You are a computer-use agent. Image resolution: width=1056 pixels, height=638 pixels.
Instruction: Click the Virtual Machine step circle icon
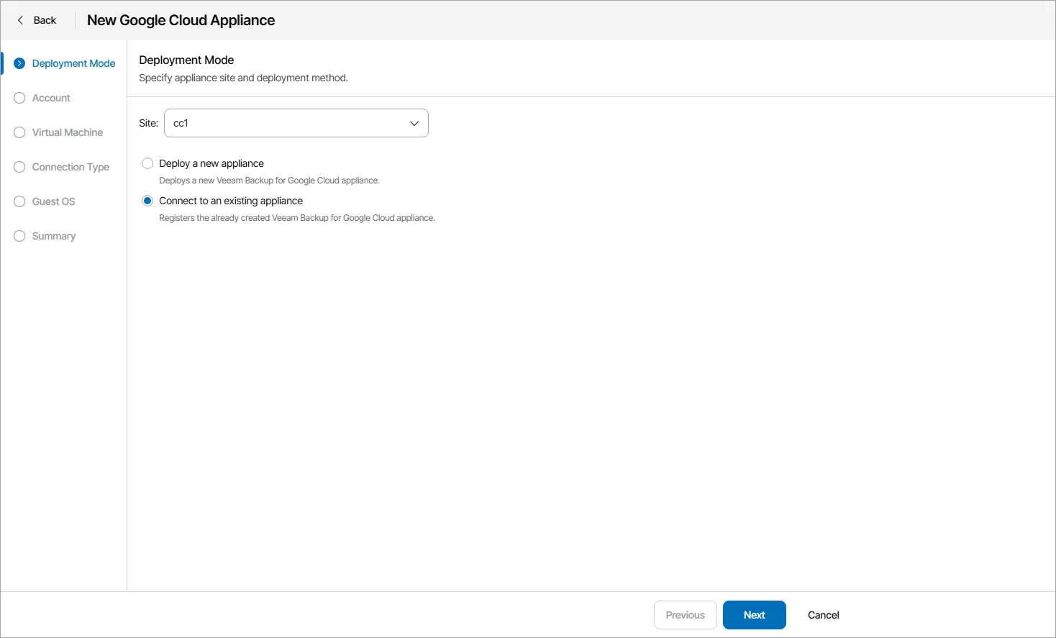coord(19,132)
